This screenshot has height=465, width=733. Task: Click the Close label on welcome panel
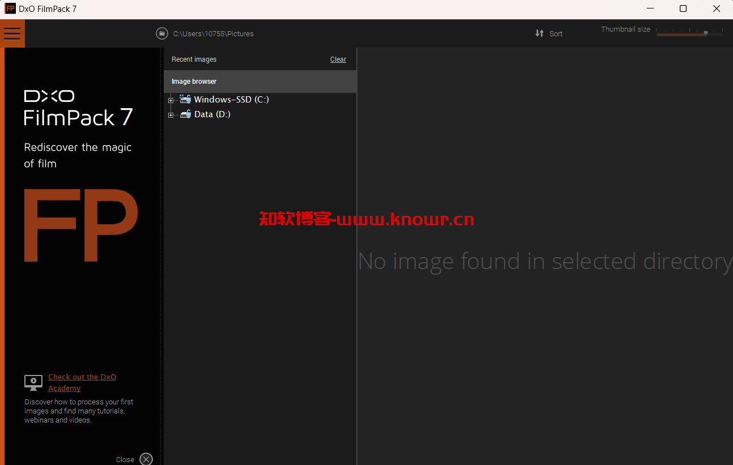(125, 459)
